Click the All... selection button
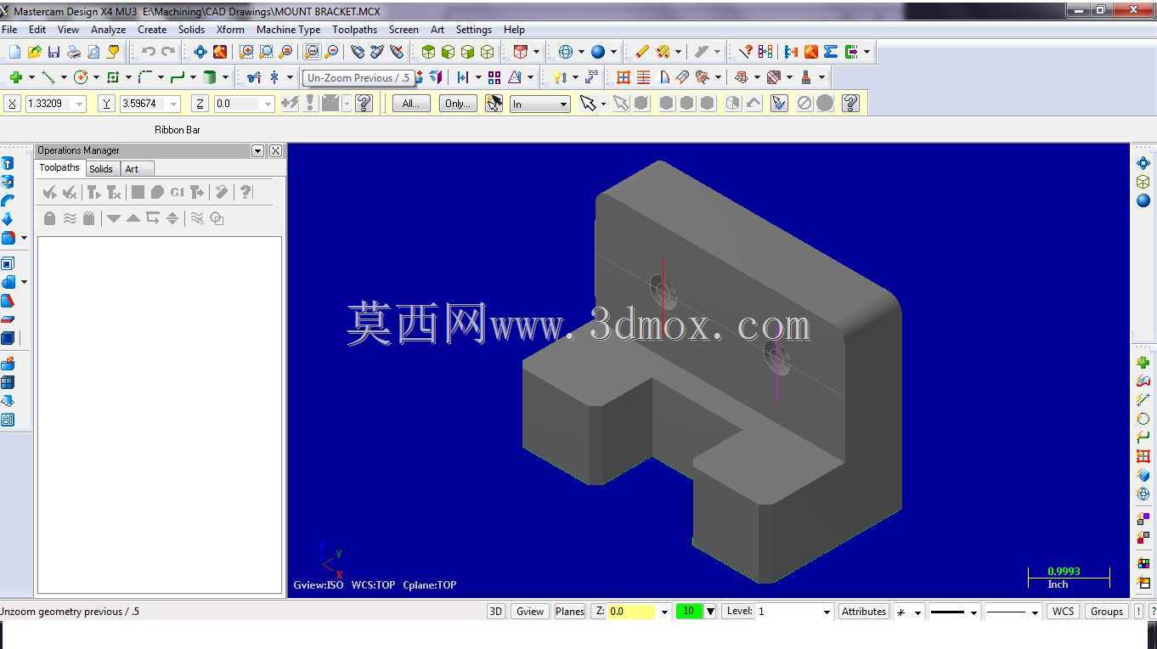This screenshot has height=649, width=1157. coord(411,104)
